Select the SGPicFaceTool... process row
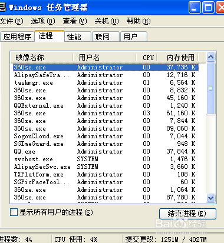The height and width of the screenshot is (243, 224). [106, 182]
